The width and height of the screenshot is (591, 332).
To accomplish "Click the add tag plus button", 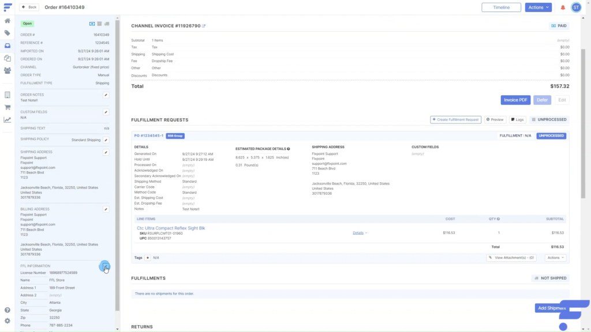I will pyautogui.click(x=147, y=258).
